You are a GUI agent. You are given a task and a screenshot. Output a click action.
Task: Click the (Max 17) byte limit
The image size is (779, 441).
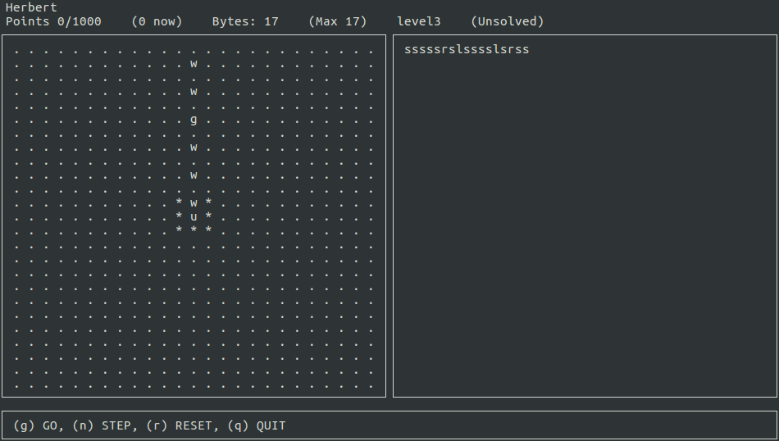point(338,21)
